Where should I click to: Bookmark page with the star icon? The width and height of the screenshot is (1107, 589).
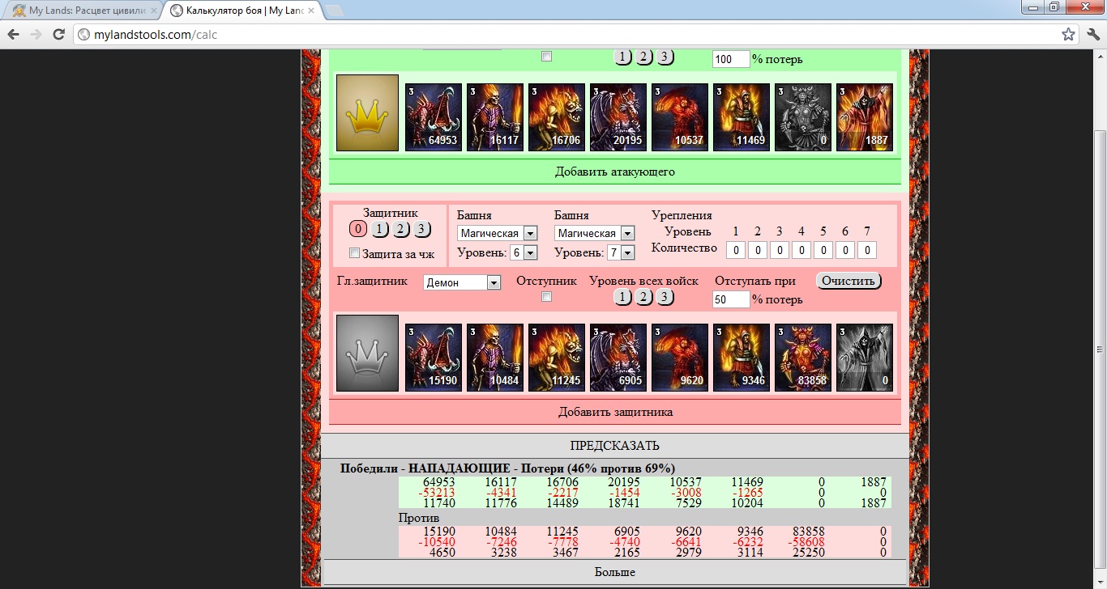(x=1069, y=35)
